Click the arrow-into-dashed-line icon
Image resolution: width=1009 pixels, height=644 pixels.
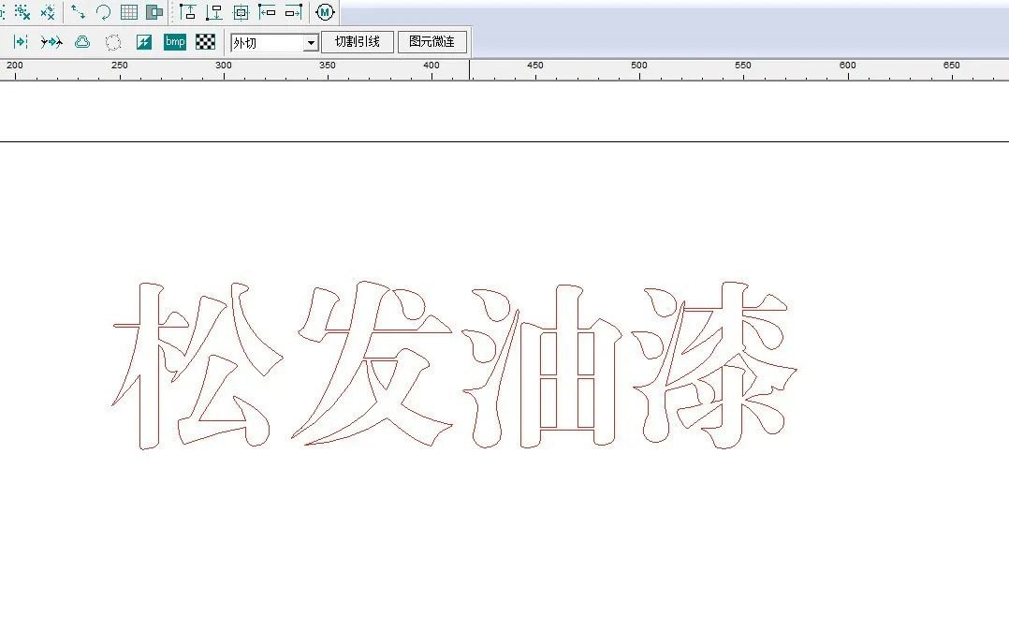(21, 42)
